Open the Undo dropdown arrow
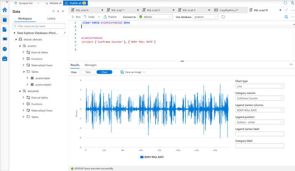The image size is (295, 171). point(99,17)
